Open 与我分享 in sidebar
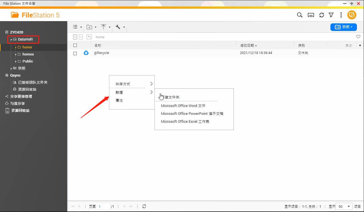This screenshot has width=364, height=212. coord(18,104)
